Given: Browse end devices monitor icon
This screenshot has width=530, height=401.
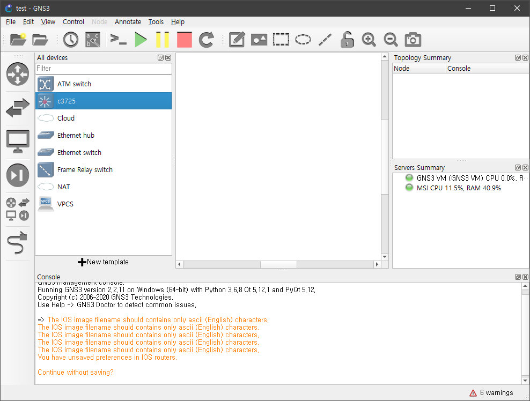Looking at the screenshot, I should tap(18, 142).
